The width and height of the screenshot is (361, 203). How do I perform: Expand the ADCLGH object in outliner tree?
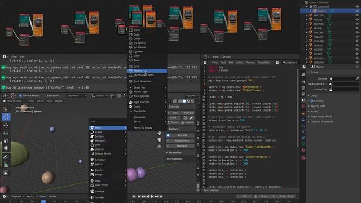tap(306, 15)
